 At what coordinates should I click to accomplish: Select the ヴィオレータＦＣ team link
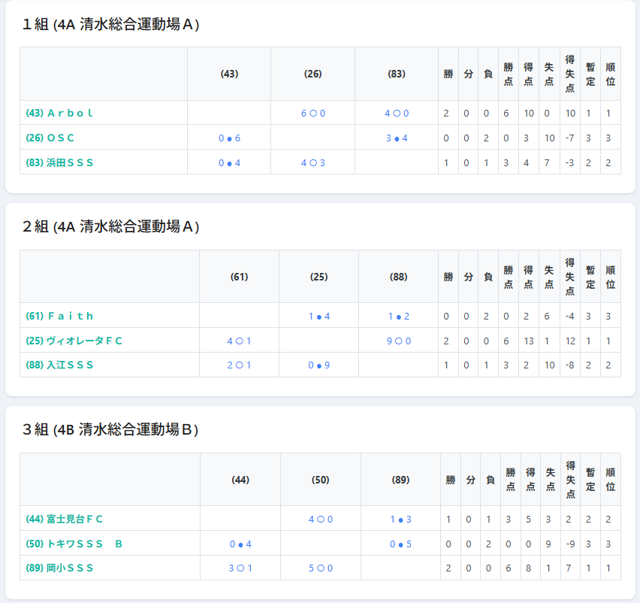74,341
